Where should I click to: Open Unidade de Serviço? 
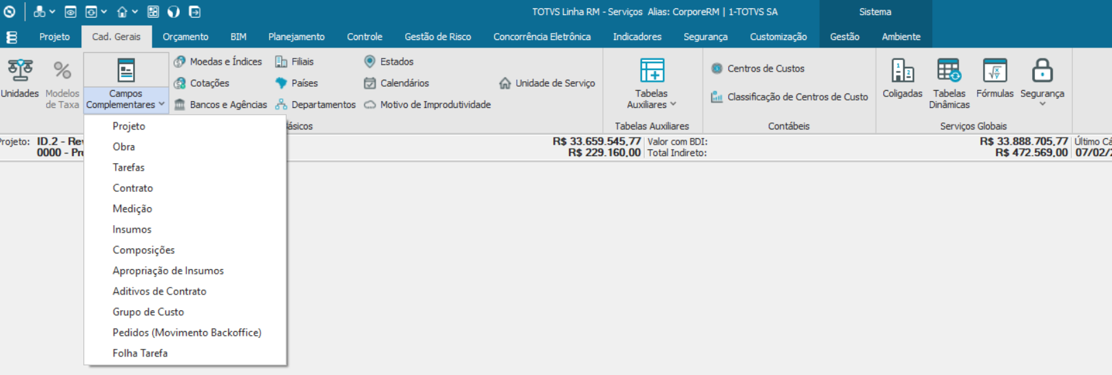(547, 83)
